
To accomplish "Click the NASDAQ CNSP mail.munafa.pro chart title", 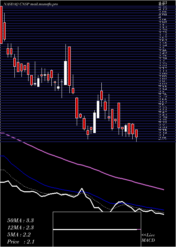I will click(31, 4).
